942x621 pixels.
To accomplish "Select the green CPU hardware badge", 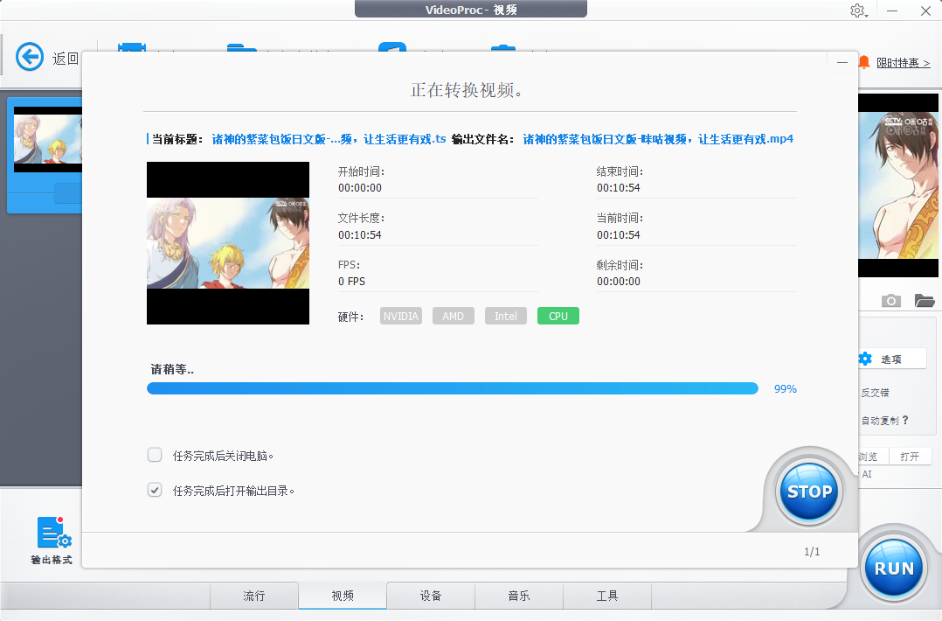I will click(558, 316).
